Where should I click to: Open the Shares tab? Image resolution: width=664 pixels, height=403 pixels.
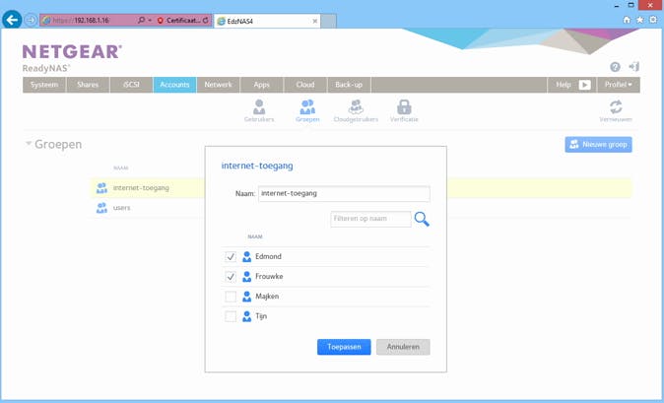[88, 85]
